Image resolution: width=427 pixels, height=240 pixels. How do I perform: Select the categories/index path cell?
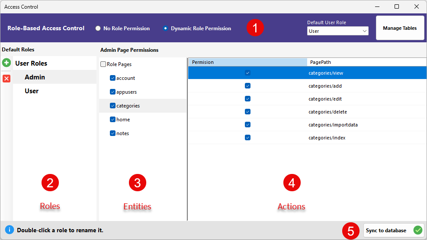tap(366, 138)
